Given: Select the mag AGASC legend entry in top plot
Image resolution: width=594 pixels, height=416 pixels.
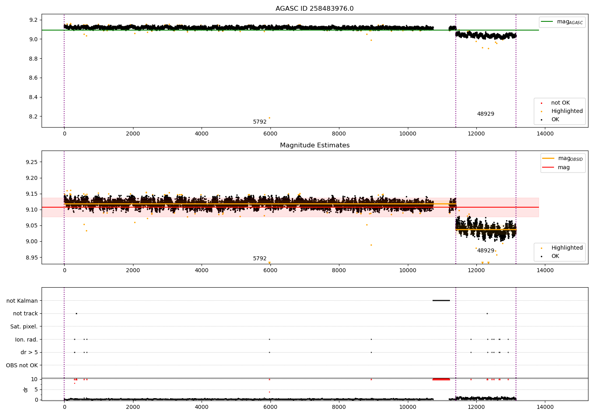Looking at the screenshot, I should (x=562, y=22).
